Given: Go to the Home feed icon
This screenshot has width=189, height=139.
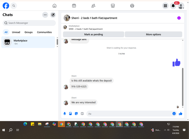Looking at the screenshot, I should tap(54, 6).
